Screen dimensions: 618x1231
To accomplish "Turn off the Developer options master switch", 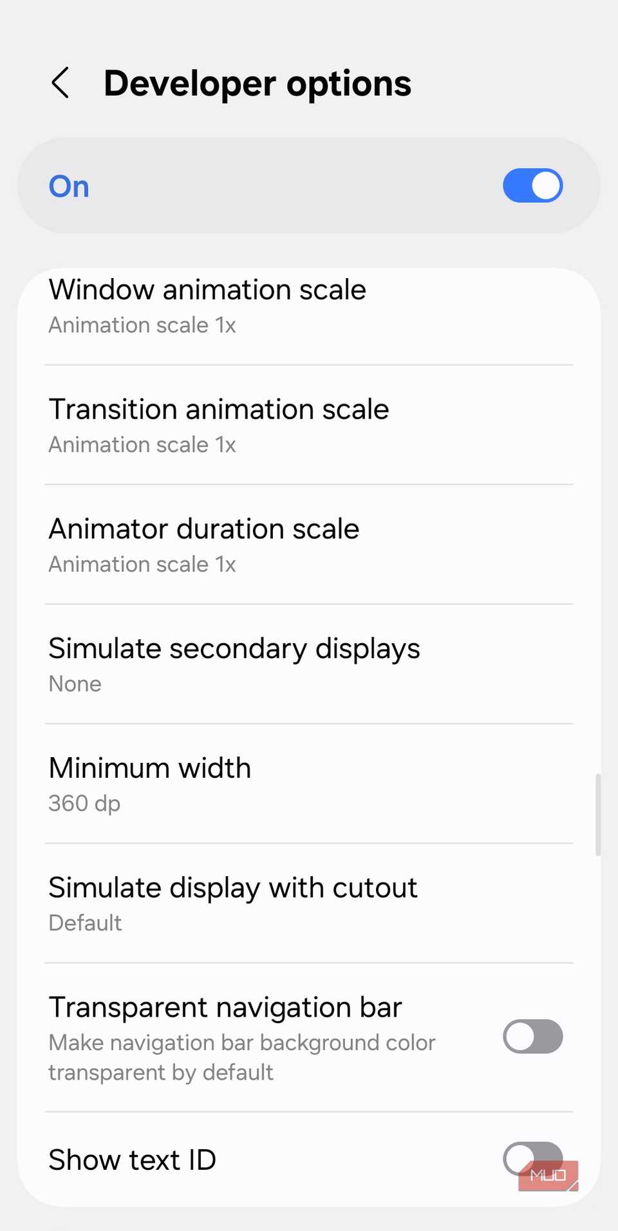I will pos(532,185).
